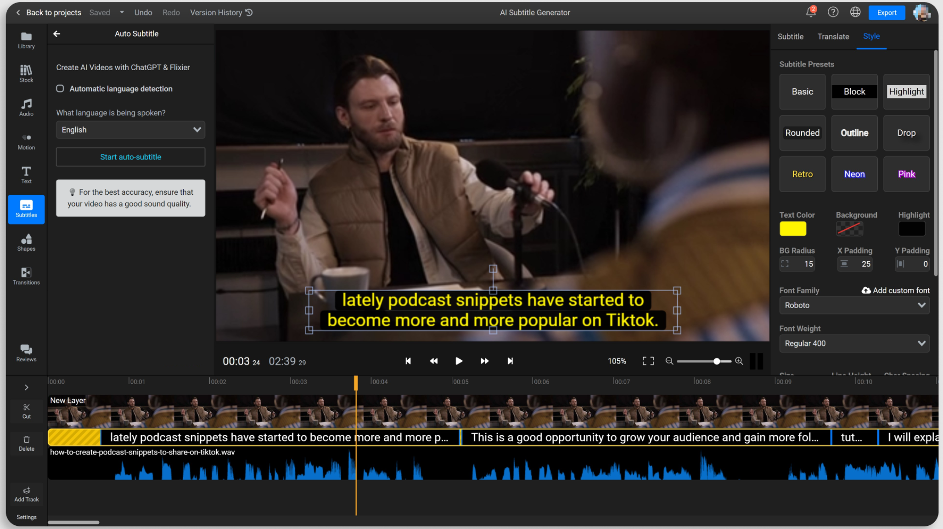Click Start auto-subtitle button

(130, 157)
